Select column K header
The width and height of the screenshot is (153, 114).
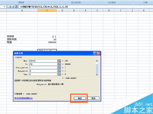click(144, 10)
